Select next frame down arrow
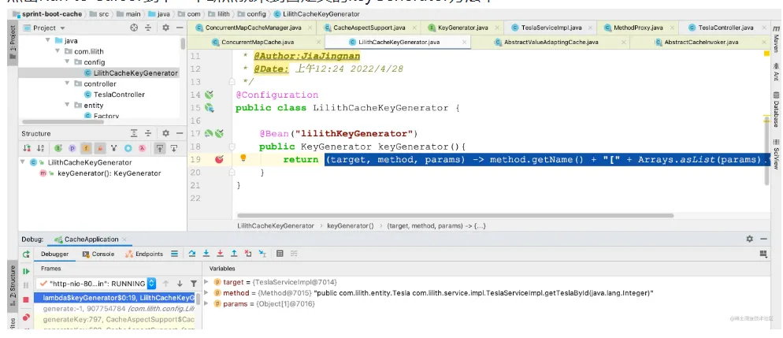Screen dimensions: 783x338 click(x=180, y=283)
